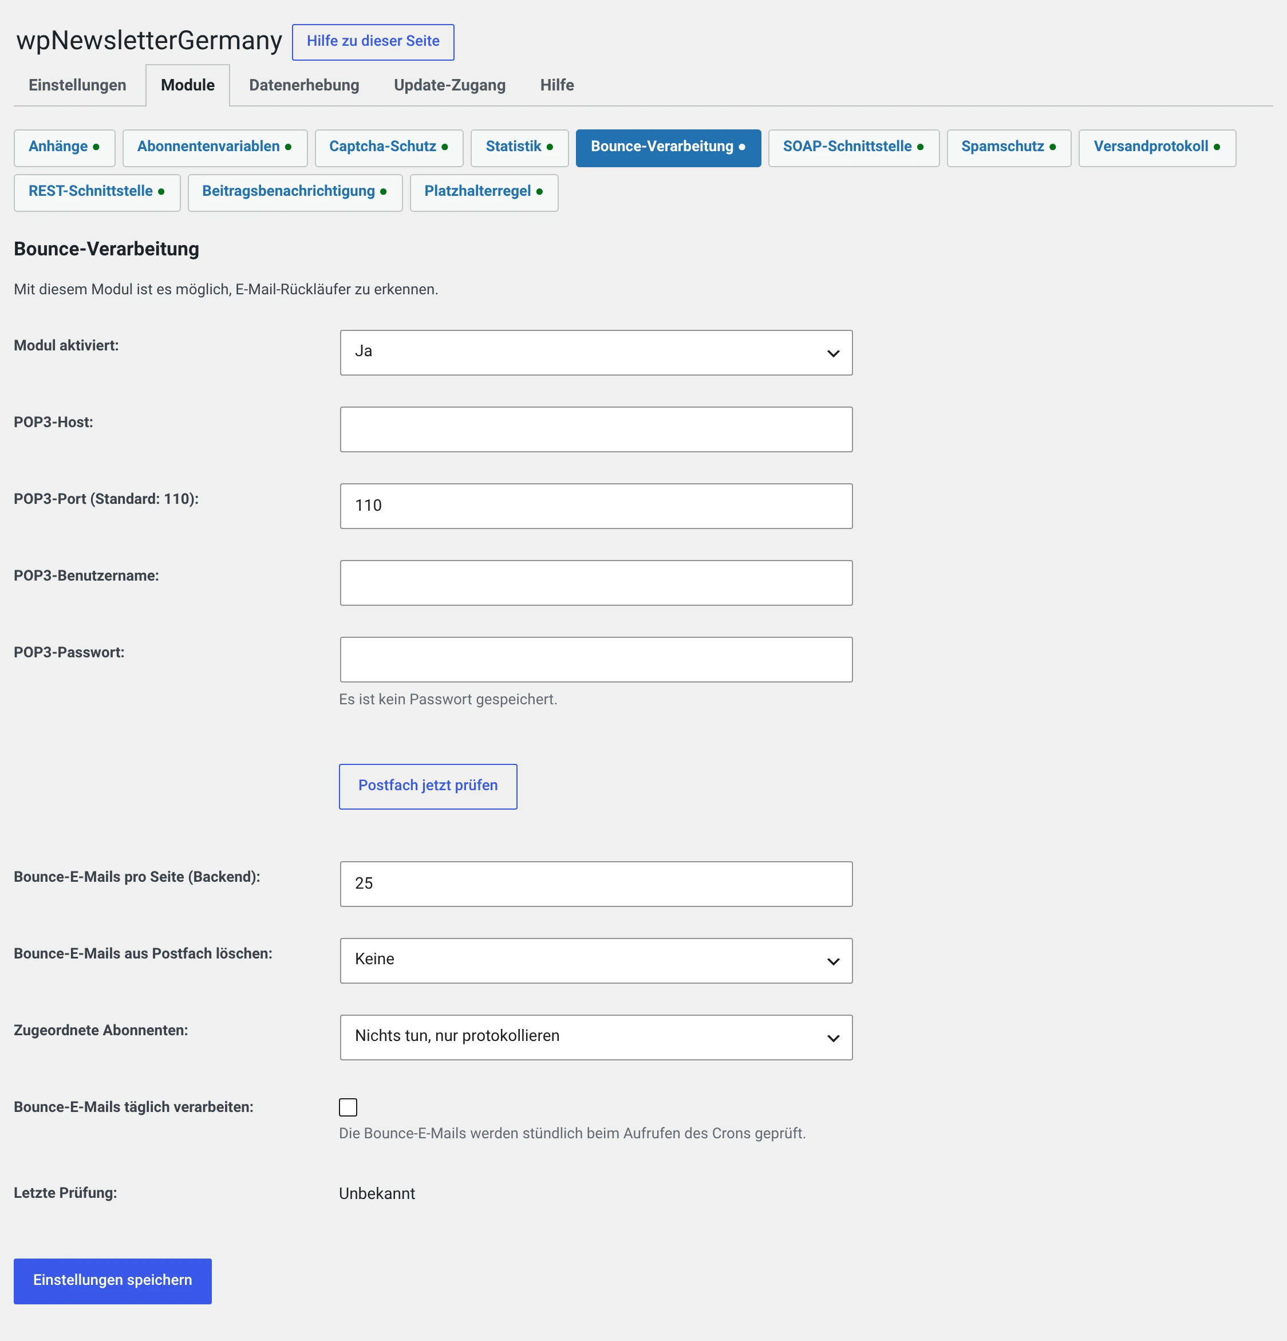Viewport: 1287px width, 1341px height.
Task: Open the Beitragsbenachrichtigung module
Action: click(295, 192)
